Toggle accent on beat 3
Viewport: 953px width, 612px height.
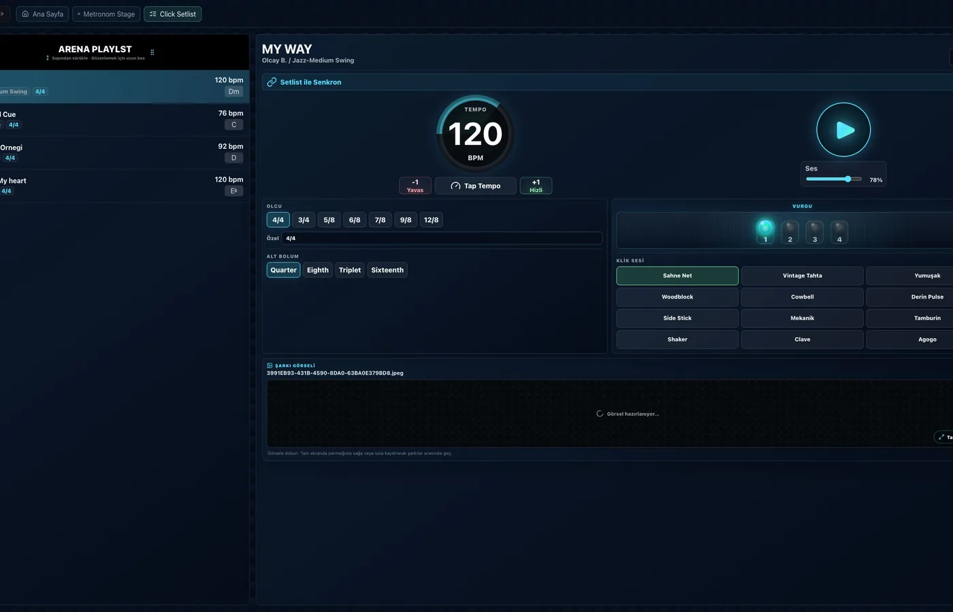pyautogui.click(x=815, y=231)
